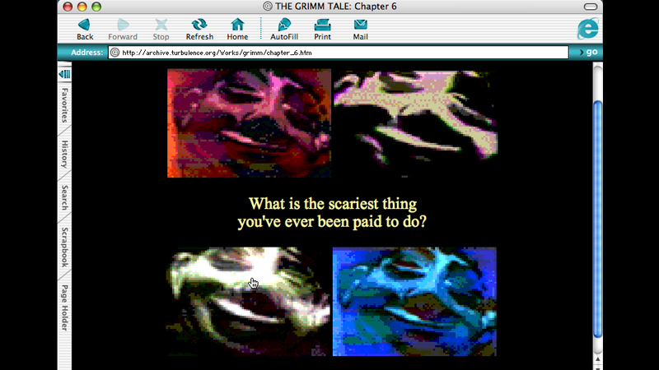
Task: Click the go button beside address
Action: [x=587, y=53]
